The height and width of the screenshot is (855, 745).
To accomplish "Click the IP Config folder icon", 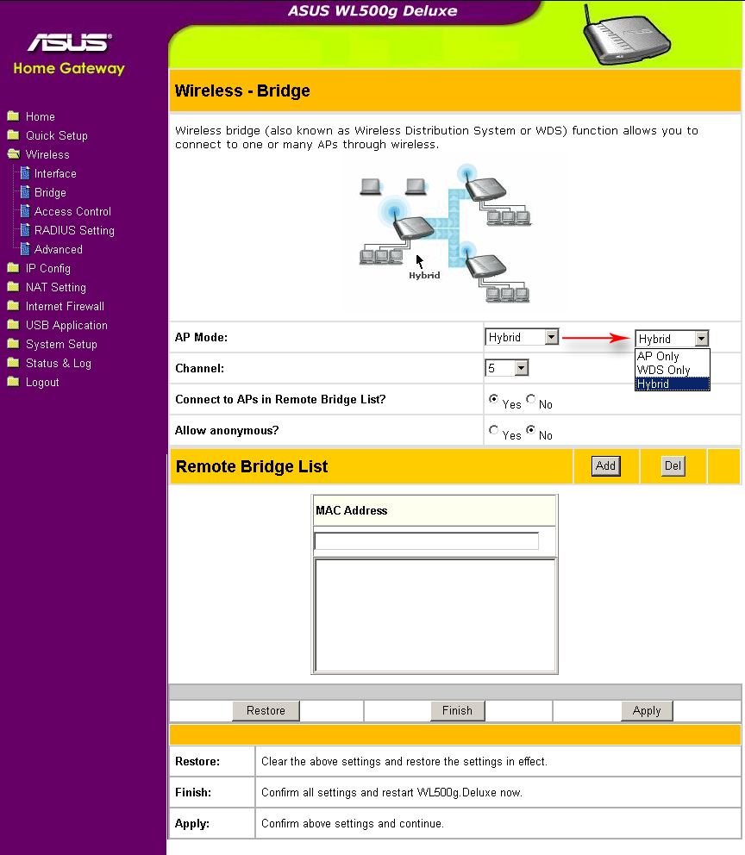I will [x=14, y=267].
